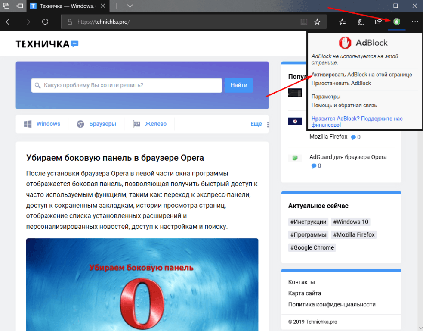Open article Убираем боковую панель в браузере Opera
The image size is (423, 331).
point(115,158)
